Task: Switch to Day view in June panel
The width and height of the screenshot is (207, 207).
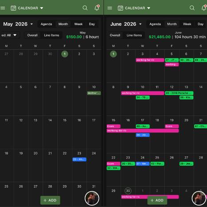Action: pyautogui.click(x=200, y=24)
